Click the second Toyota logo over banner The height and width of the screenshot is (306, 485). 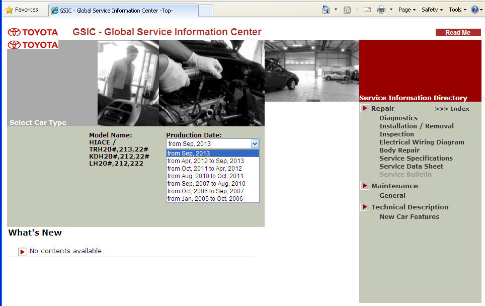[x=33, y=45]
